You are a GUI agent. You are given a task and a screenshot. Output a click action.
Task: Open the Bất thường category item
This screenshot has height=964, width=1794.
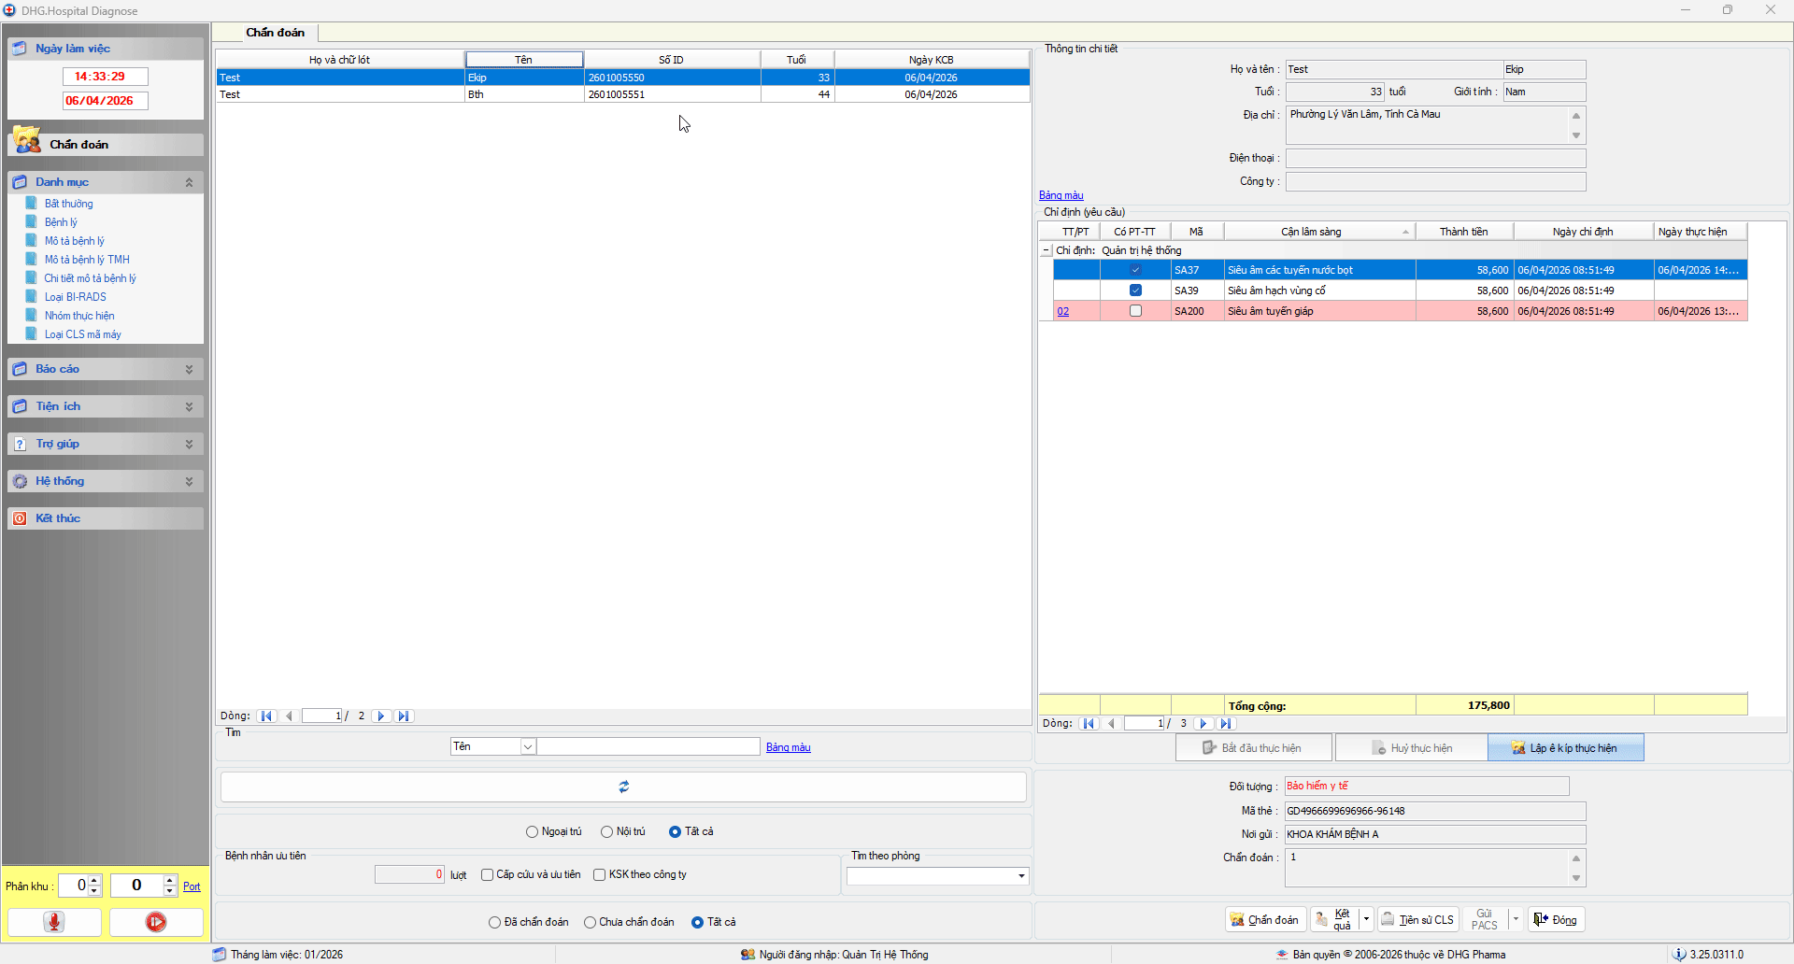coord(68,204)
